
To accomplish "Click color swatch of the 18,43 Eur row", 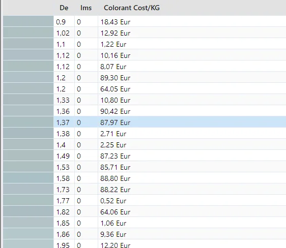I will click(28, 21).
